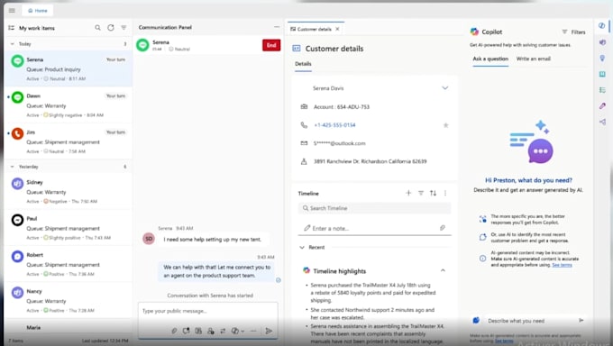
Task: Open Dawn's Warranty work item
Action: (69, 105)
